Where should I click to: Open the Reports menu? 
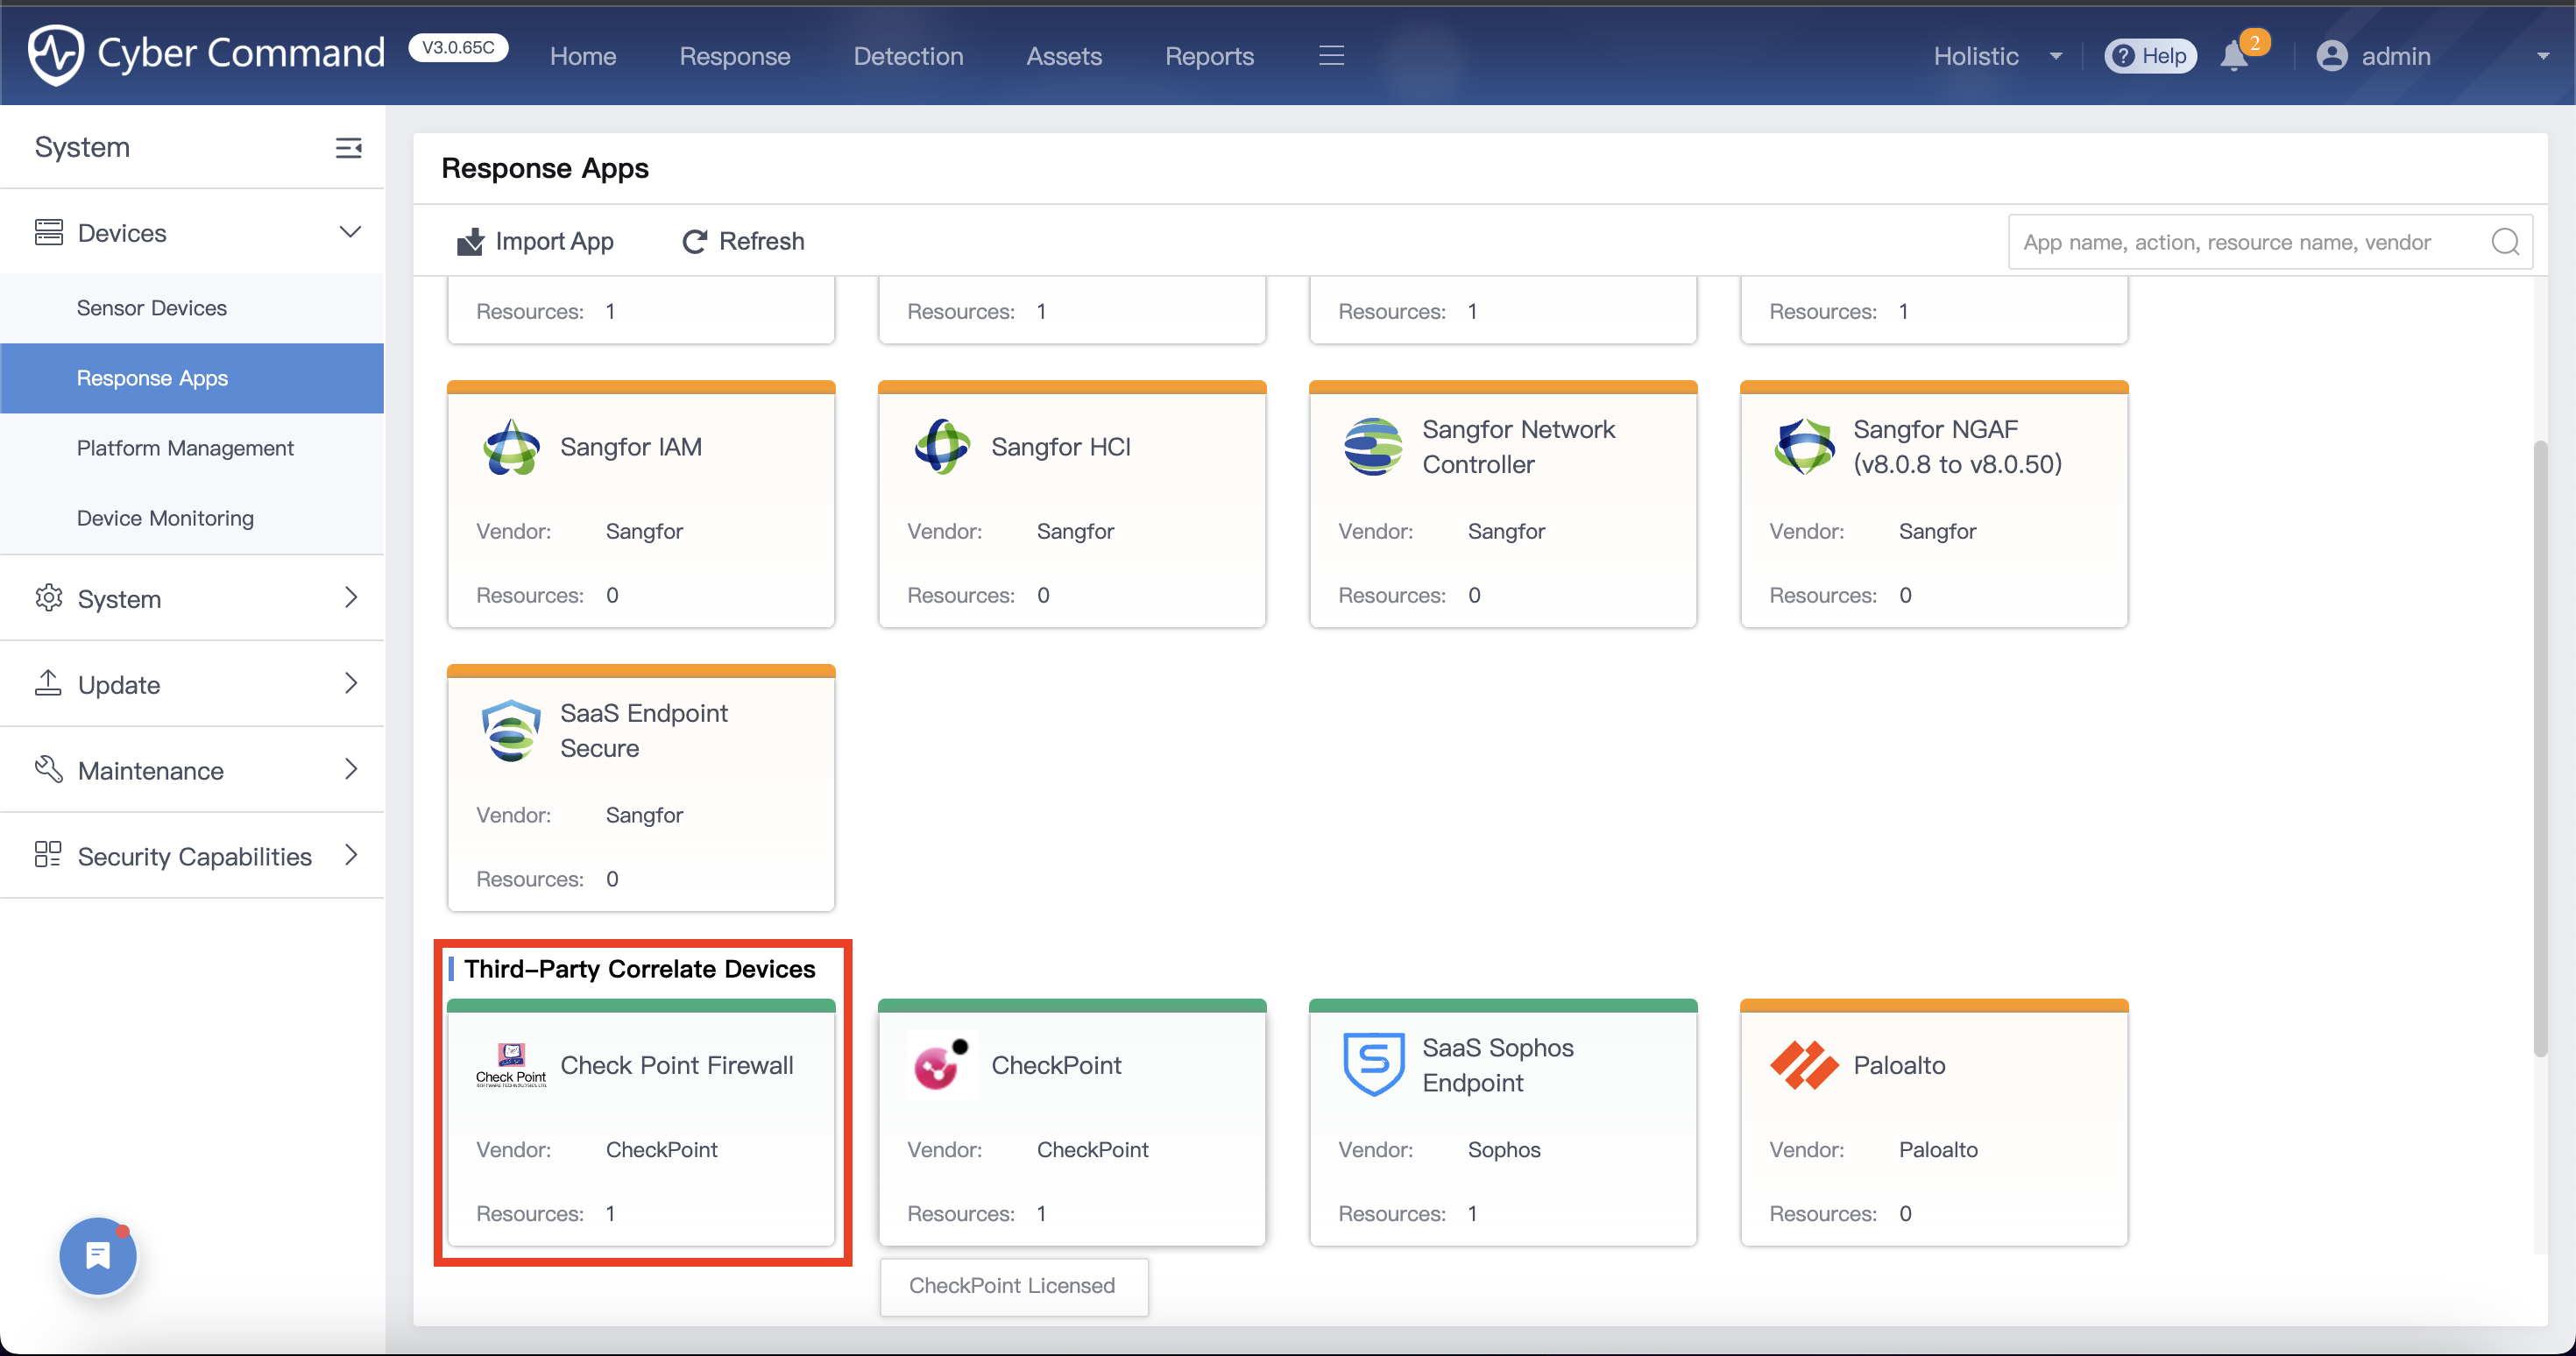pos(1209,56)
